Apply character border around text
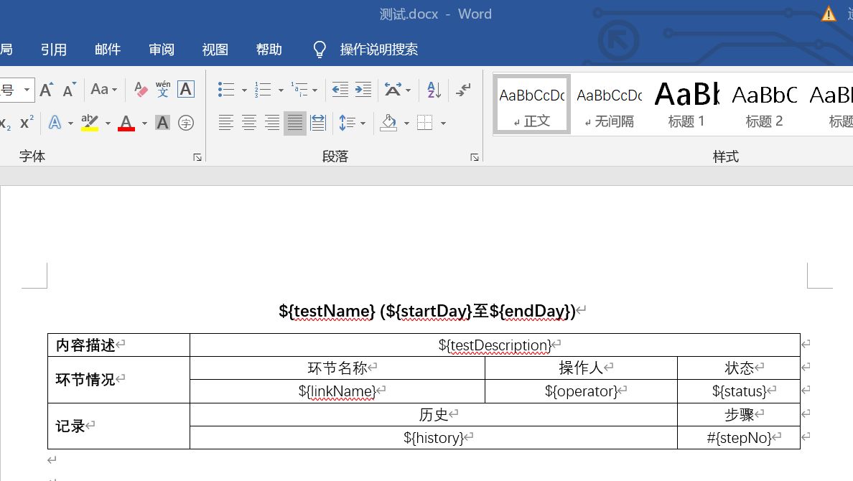 tap(185, 90)
